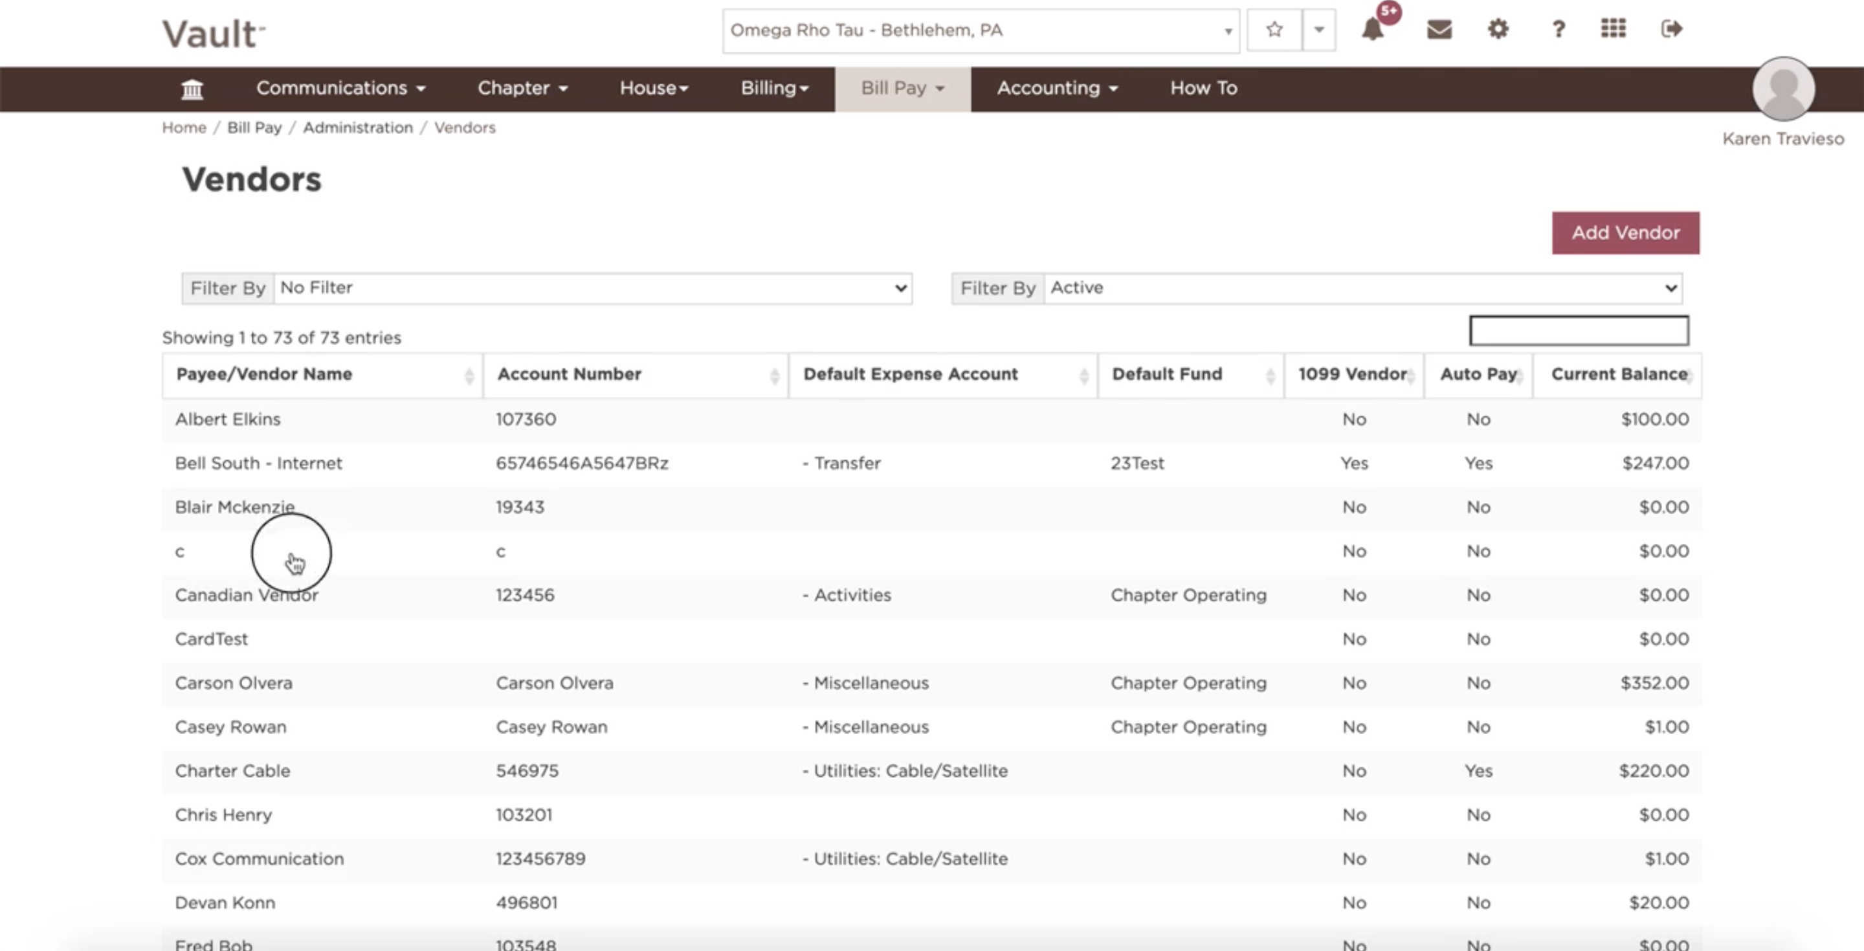This screenshot has width=1864, height=951.
Task: Click the Add Vendor button
Action: [x=1625, y=232]
